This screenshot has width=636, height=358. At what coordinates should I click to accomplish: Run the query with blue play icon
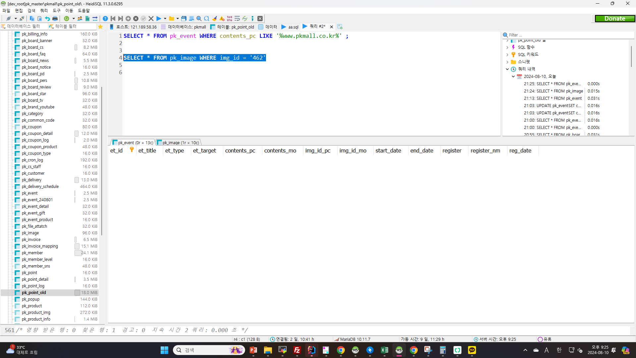159,19
